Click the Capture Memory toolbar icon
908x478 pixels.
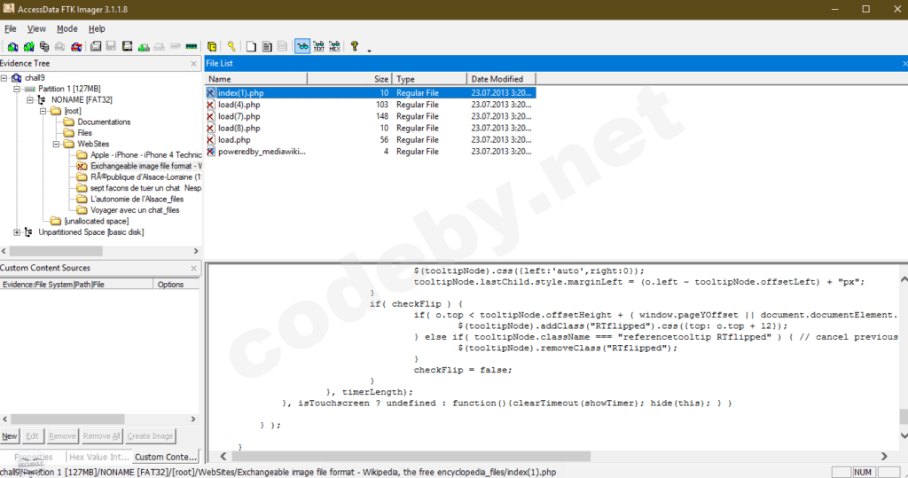pyautogui.click(x=192, y=46)
